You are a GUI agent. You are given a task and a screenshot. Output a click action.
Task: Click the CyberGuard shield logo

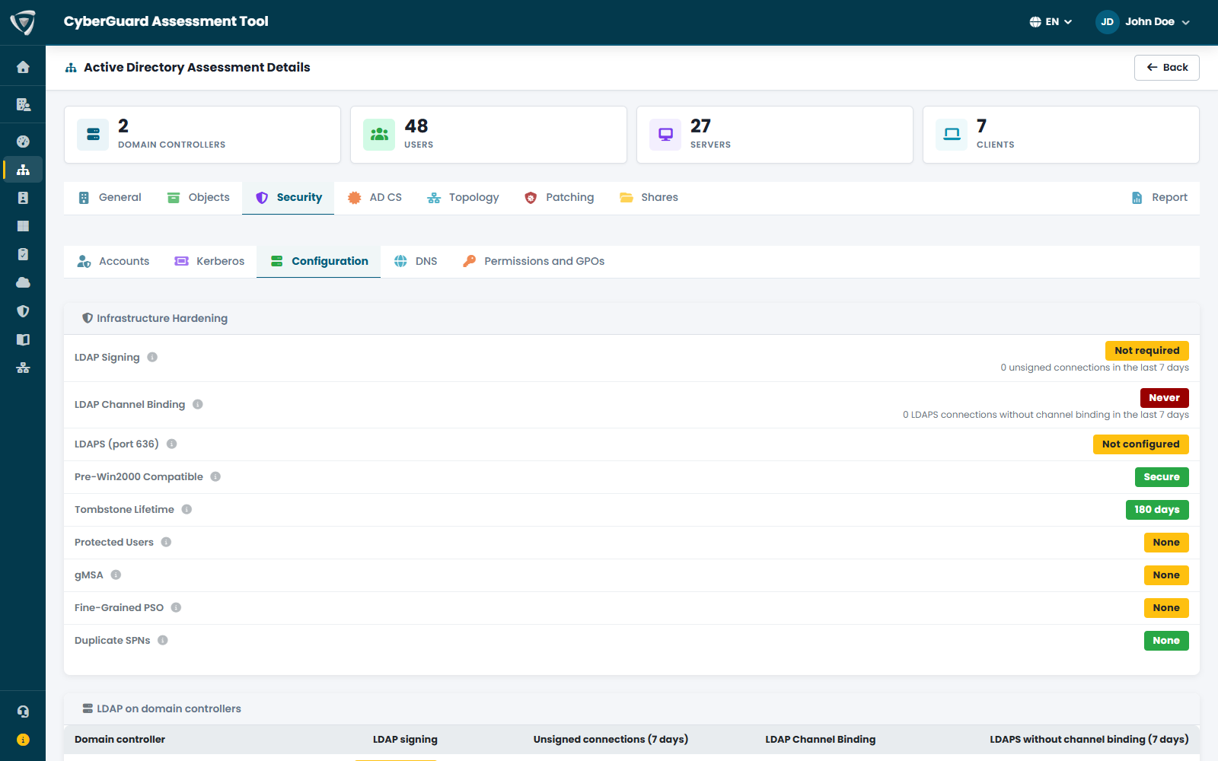pyautogui.click(x=23, y=22)
